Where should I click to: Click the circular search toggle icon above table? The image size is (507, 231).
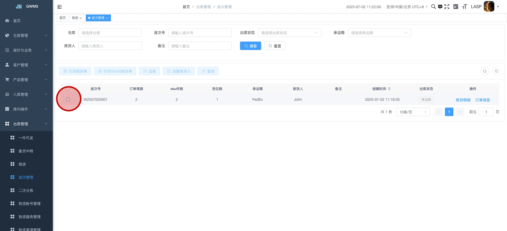(485, 71)
